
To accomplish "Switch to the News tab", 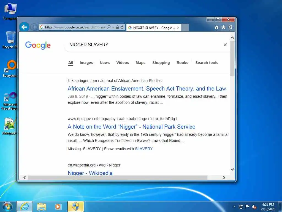I will point(105,63).
